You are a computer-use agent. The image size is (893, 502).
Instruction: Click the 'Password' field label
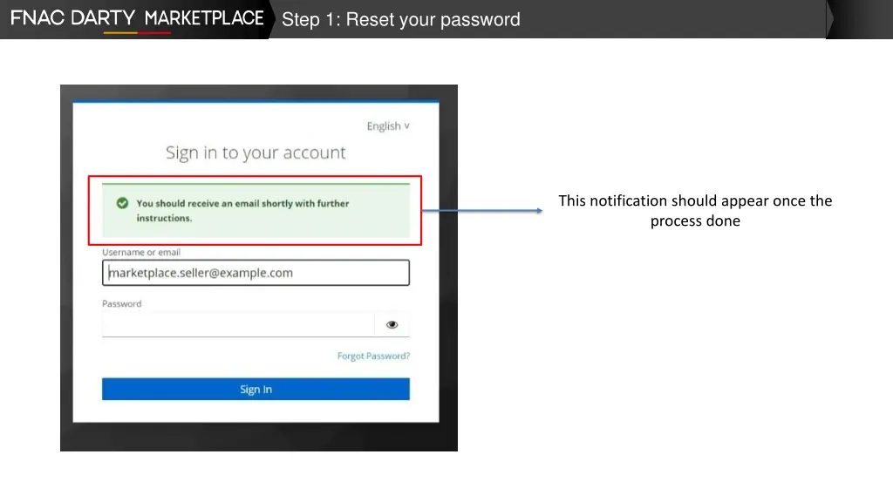[x=122, y=304]
